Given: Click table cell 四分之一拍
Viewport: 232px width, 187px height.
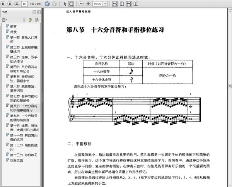Looking at the screenshot, I should (x=167, y=75).
